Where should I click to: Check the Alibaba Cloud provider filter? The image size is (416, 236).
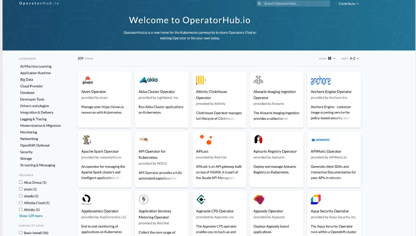[21, 203]
